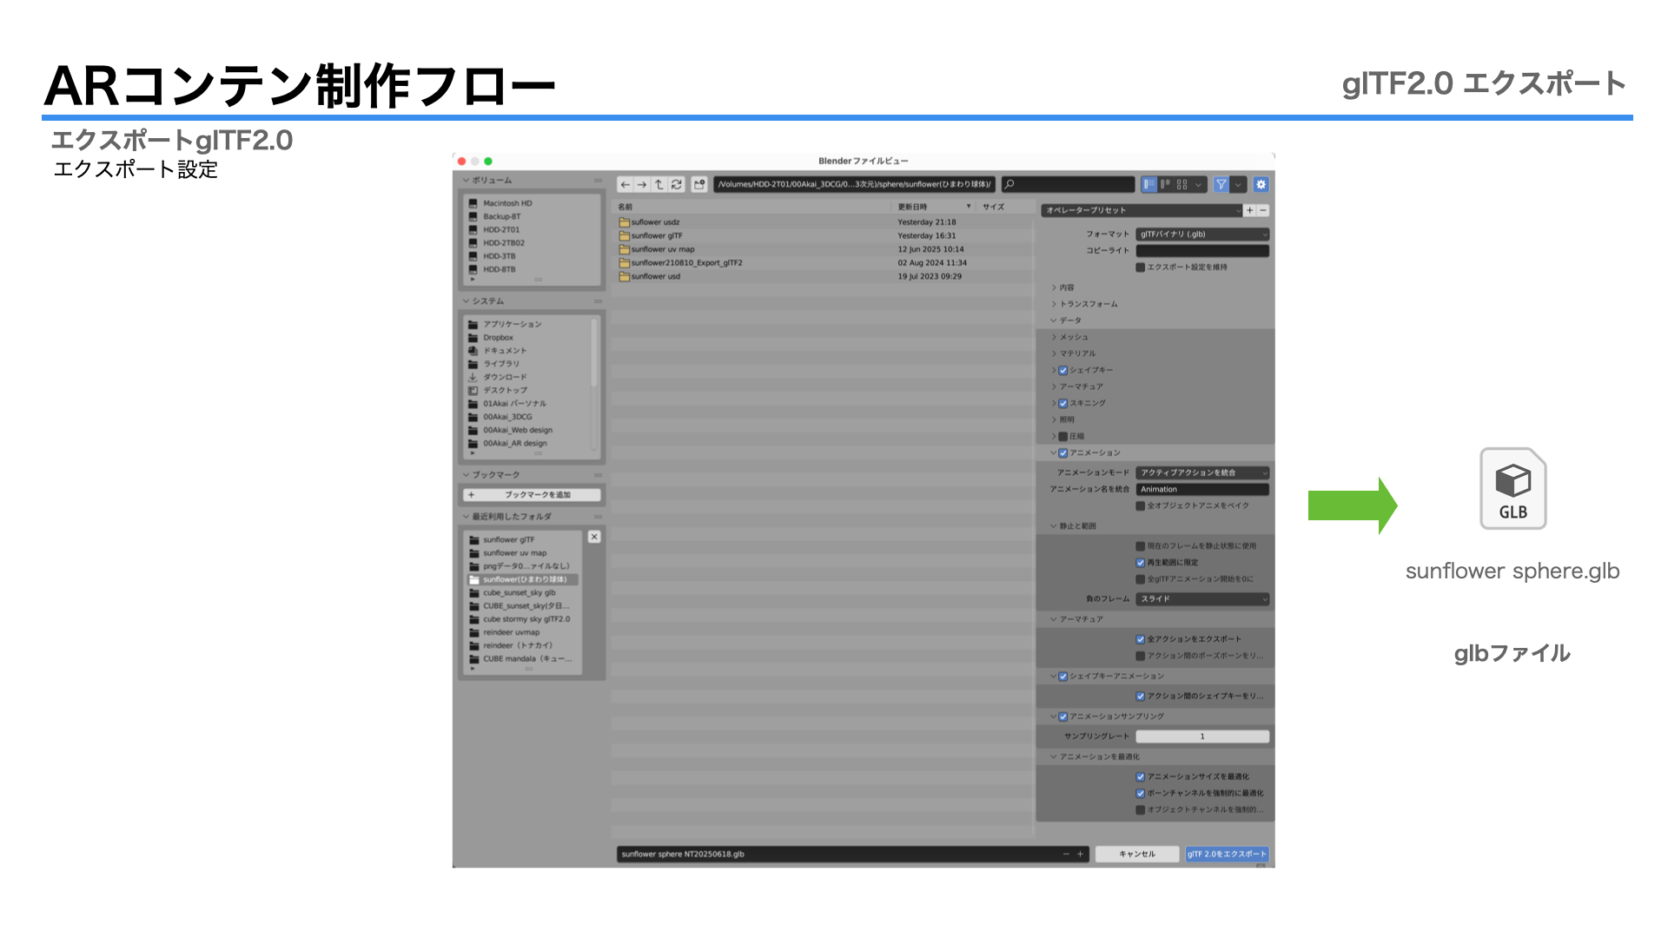
Task: Remove operator preset with minus button
Action: [x=1263, y=210]
